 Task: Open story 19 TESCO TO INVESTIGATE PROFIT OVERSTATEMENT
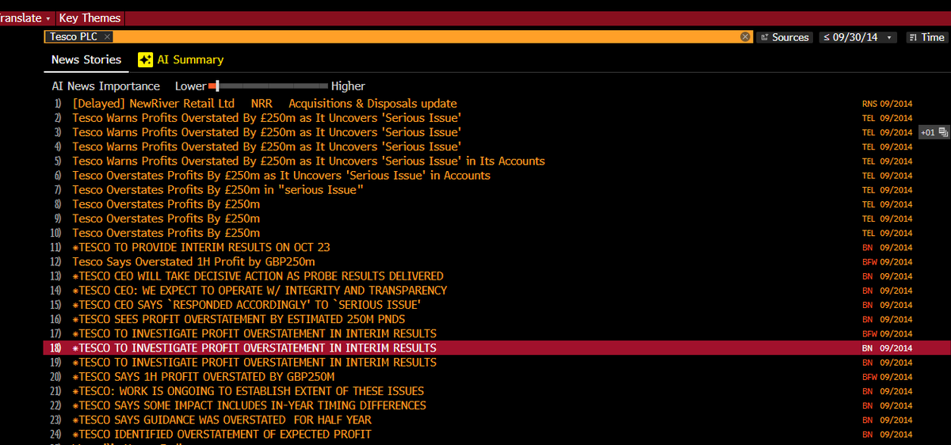254,362
